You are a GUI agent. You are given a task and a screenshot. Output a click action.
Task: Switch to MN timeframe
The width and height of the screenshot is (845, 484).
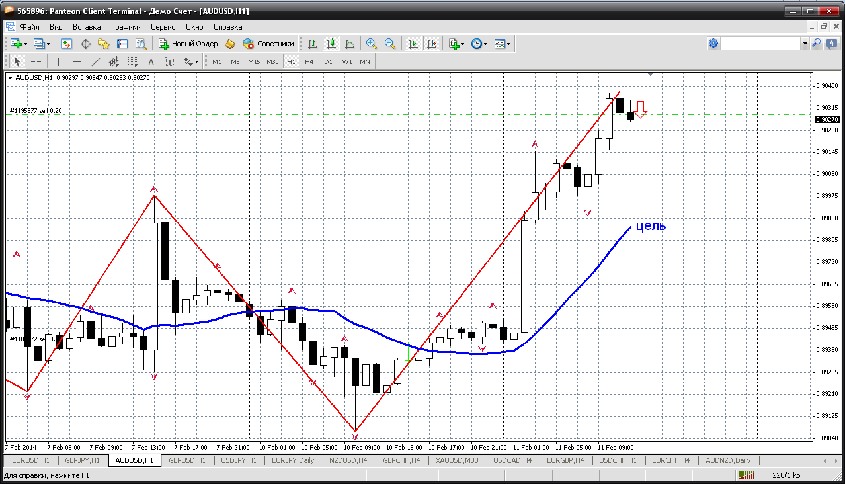(365, 61)
